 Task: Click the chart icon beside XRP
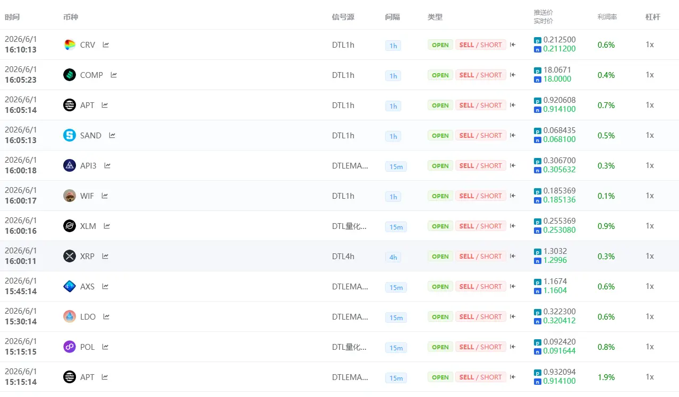(105, 257)
